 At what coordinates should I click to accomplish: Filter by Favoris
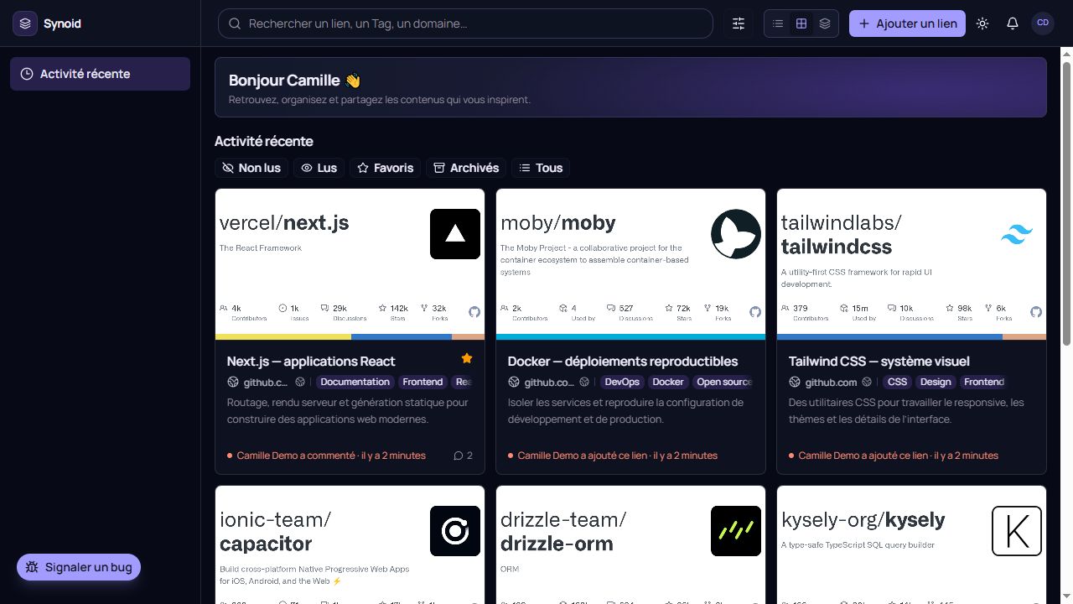pyautogui.click(x=385, y=168)
